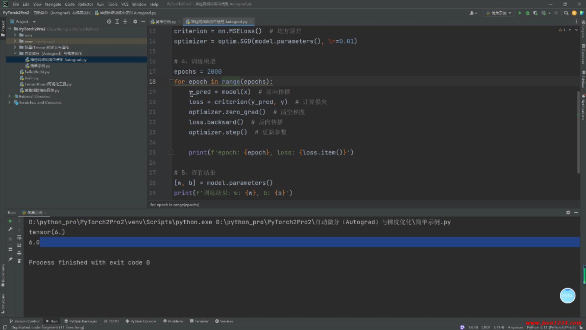Clear console output with trash icon
The width and height of the screenshot is (586, 330).
coord(19,261)
